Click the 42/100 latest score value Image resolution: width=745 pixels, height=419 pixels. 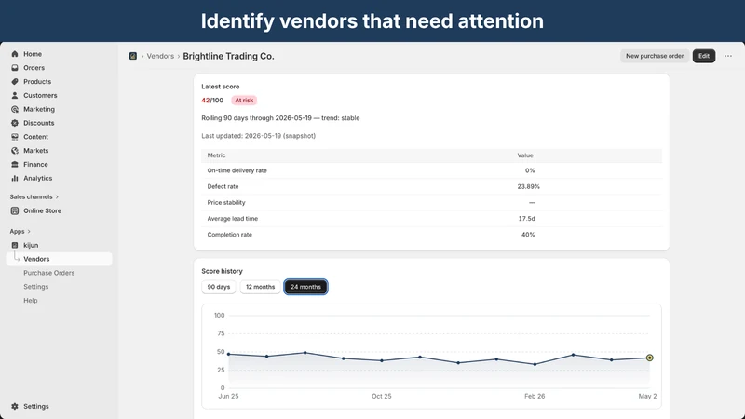(212, 101)
